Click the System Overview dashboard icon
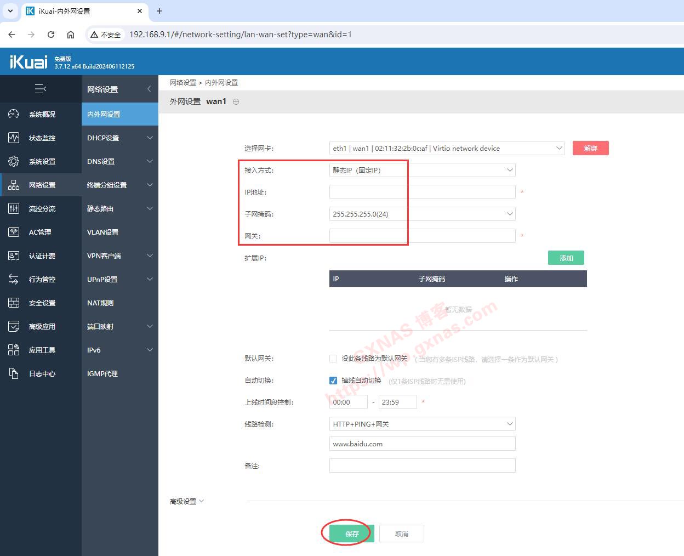Viewport: 684px width, 556px height. pyautogui.click(x=14, y=114)
